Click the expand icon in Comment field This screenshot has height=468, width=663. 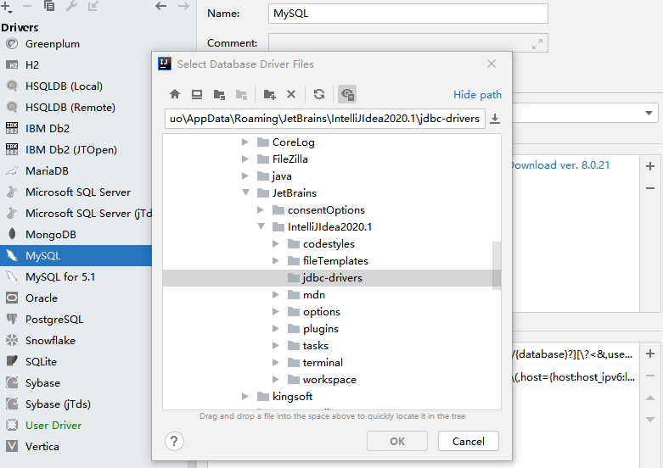click(537, 43)
